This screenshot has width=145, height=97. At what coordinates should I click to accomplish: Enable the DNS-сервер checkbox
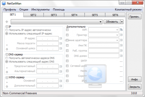click(x=7, y=54)
